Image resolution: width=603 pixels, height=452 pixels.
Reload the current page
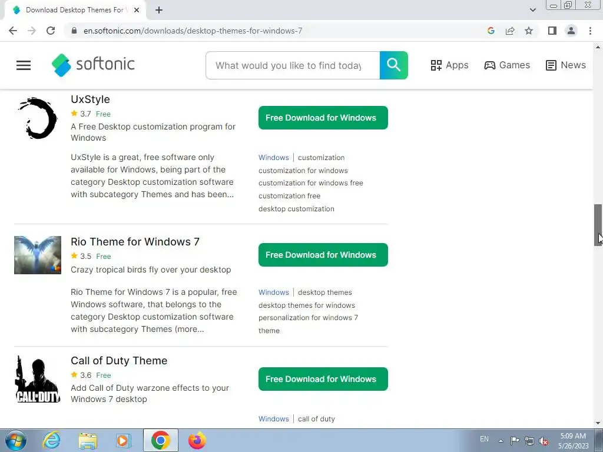(x=51, y=31)
